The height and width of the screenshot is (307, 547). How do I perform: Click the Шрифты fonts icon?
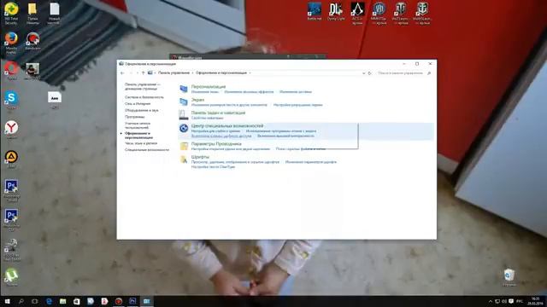pyautogui.click(x=184, y=159)
